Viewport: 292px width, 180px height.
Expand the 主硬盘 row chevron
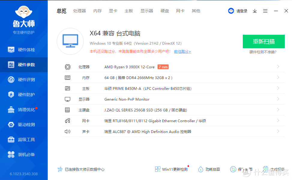(x=278, y=110)
